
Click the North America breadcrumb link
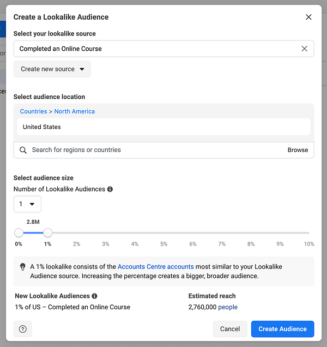coord(75,111)
